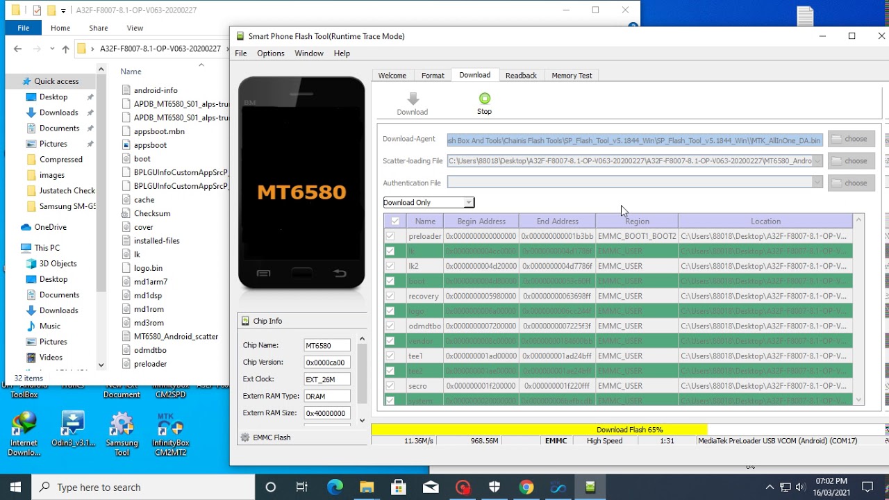Open the Explorer File ribbon button
Viewport: 889px width, 500px height.
coord(23,28)
